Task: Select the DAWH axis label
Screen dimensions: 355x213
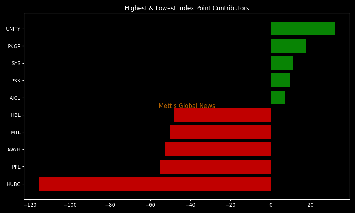Action: point(13,149)
